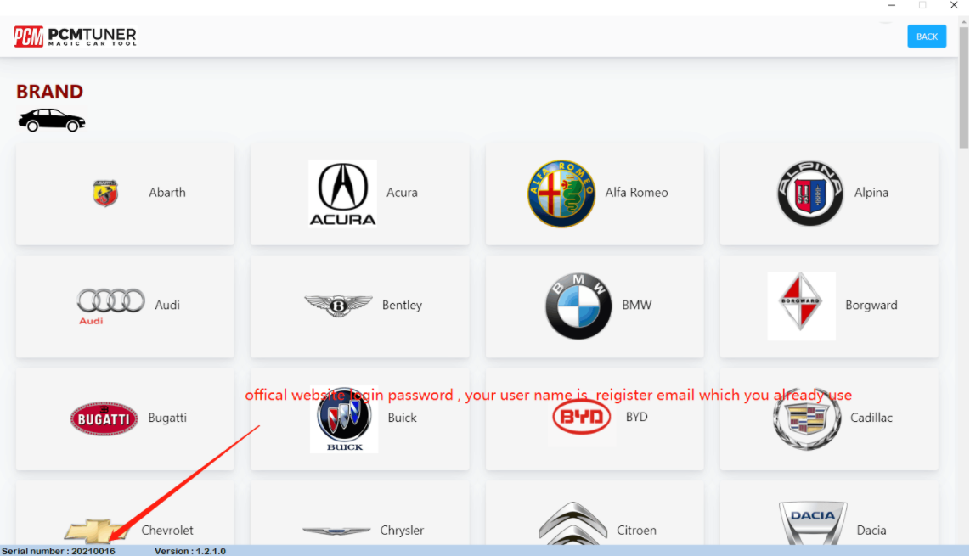The image size is (970, 556).
Task: Select the Audi brand name text
Action: [x=167, y=305]
